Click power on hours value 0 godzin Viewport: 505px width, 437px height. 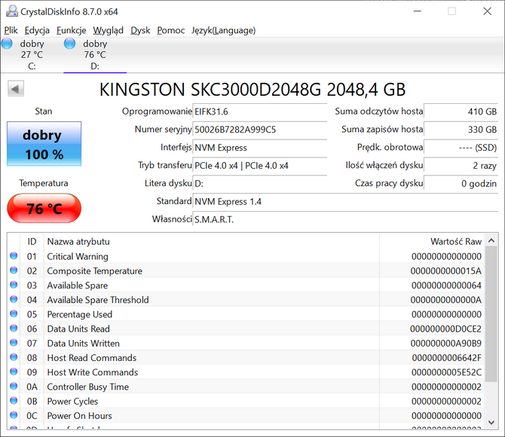click(461, 184)
